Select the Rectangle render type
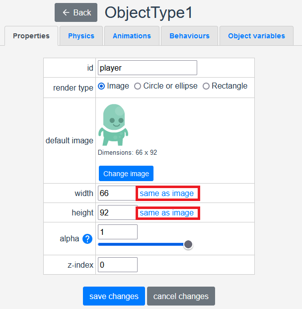This screenshot has height=309, width=302. (206, 86)
